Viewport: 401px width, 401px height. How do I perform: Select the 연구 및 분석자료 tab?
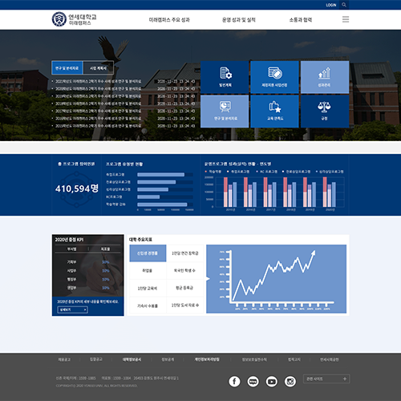pos(67,68)
